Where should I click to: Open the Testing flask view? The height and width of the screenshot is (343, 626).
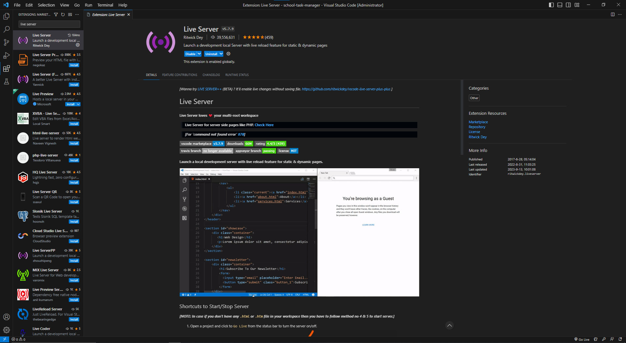[x=6, y=82]
